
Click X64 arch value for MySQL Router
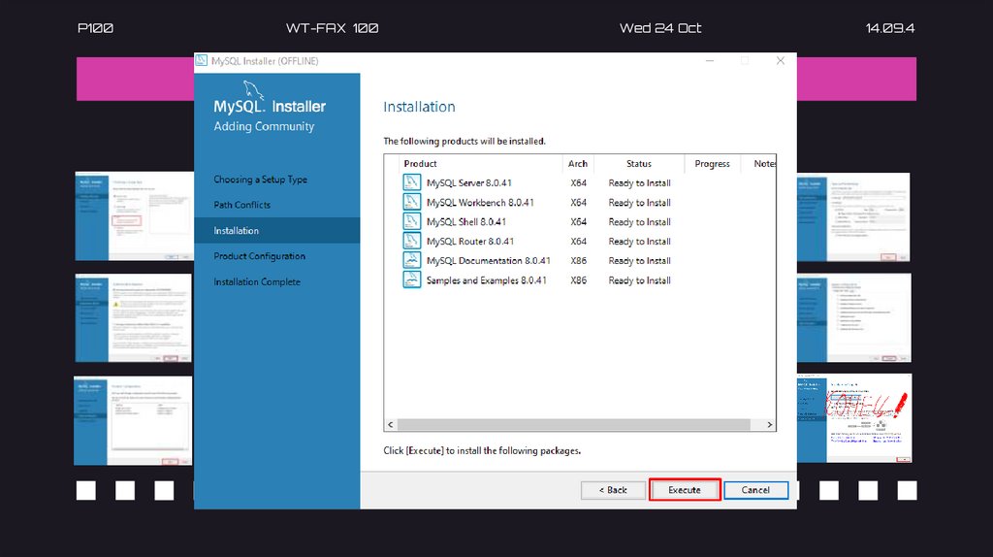pyautogui.click(x=578, y=241)
